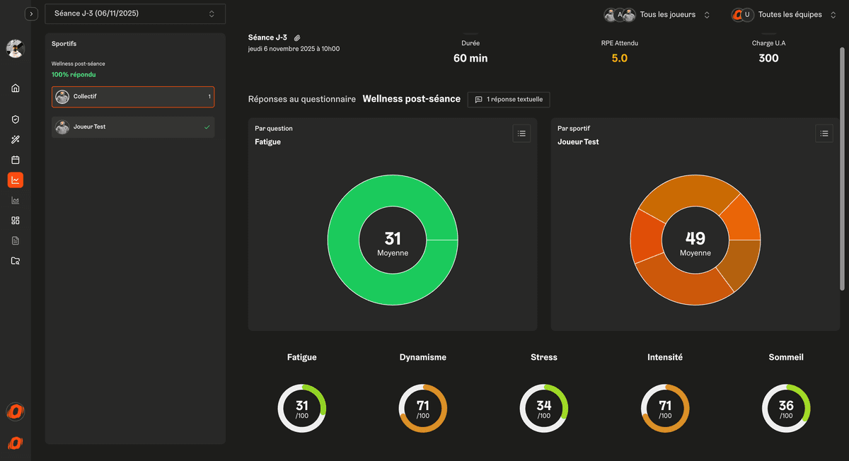Open the magic wand sidebar icon
849x461 pixels.
tap(16, 140)
